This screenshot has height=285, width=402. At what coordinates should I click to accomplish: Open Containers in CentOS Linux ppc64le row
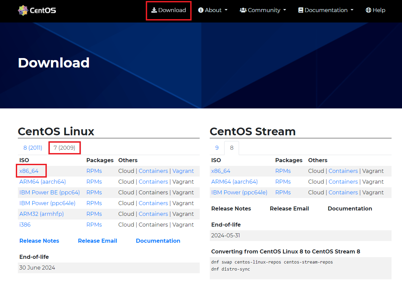click(153, 203)
